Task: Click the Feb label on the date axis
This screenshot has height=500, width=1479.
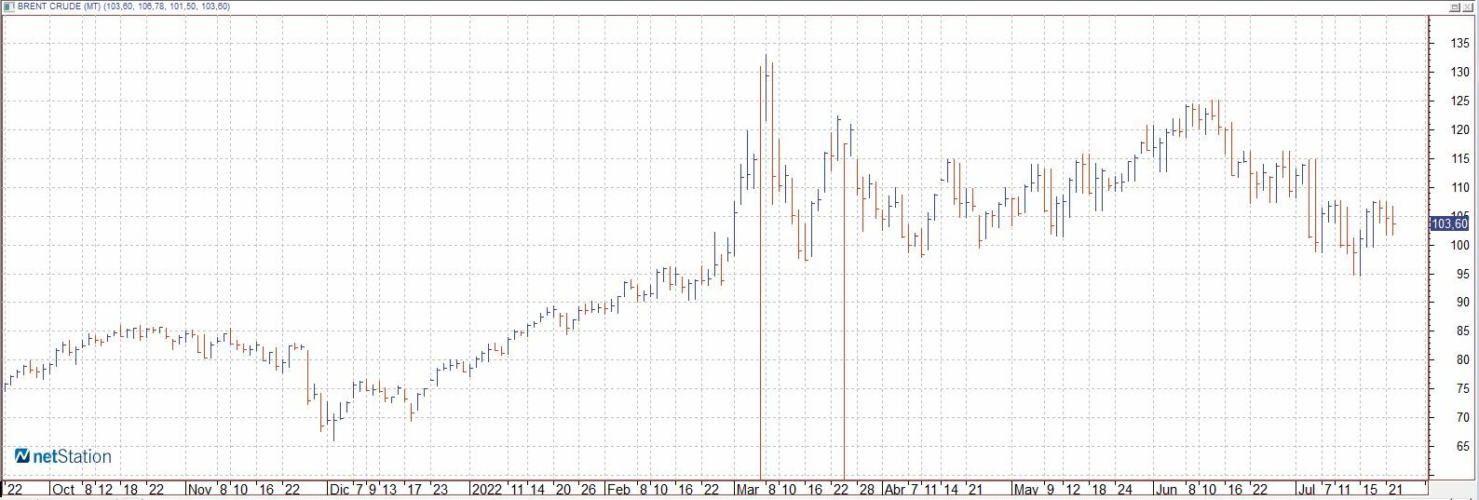Action: [x=618, y=489]
